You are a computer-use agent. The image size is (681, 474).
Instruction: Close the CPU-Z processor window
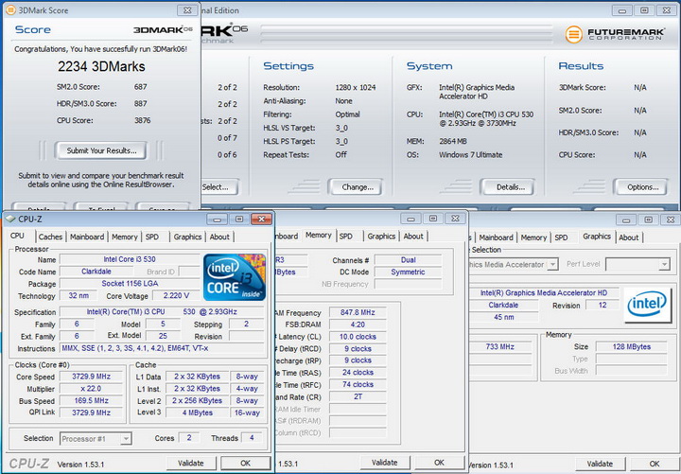coord(263,219)
